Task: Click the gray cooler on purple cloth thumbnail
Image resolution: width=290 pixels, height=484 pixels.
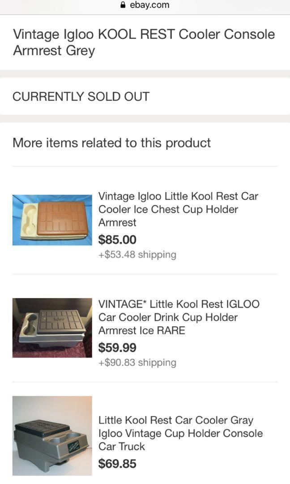Action: tap(52, 327)
